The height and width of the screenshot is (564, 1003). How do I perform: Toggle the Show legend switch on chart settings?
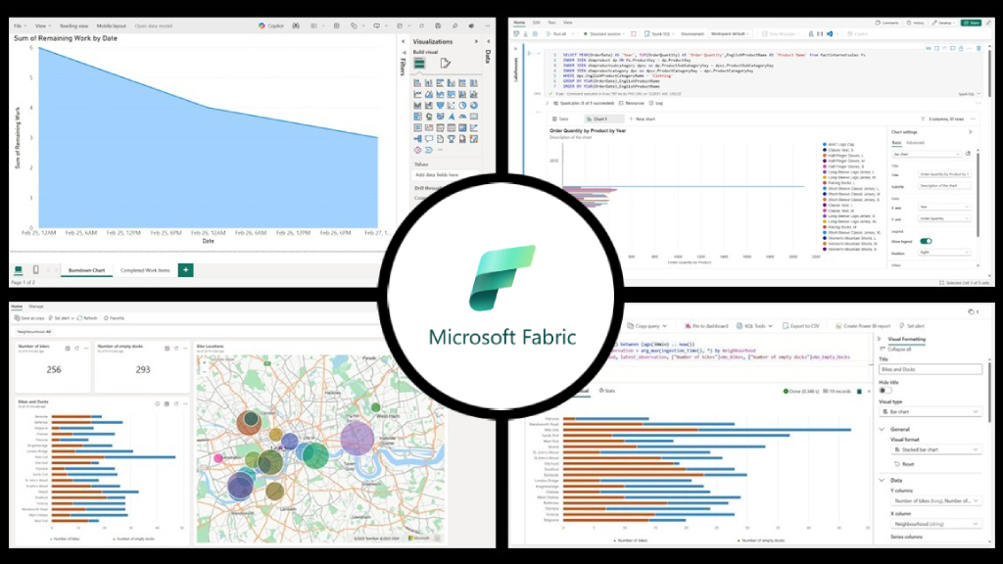coord(926,241)
